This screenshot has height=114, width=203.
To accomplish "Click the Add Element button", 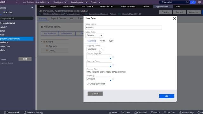I will 67,34.
